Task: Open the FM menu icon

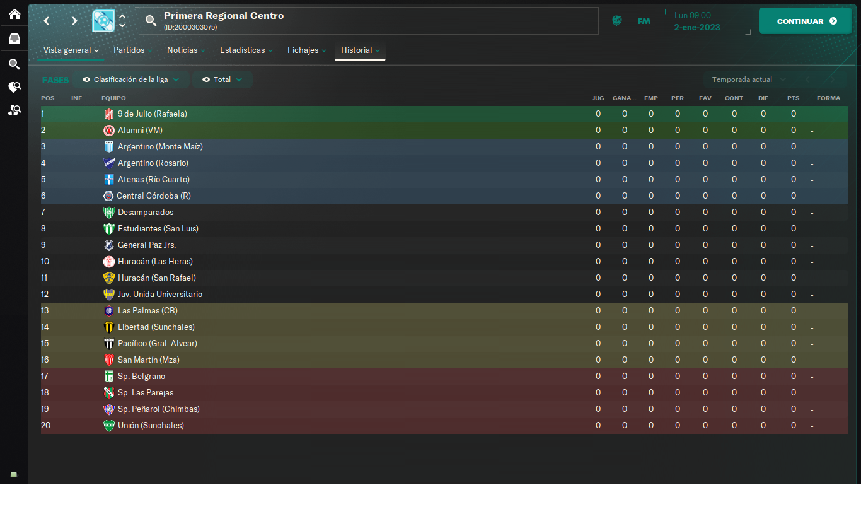Action: (644, 21)
